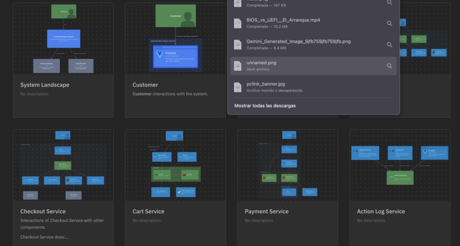
Task: Open the Cart Service diagram preview
Action: pyautogui.click(x=175, y=165)
